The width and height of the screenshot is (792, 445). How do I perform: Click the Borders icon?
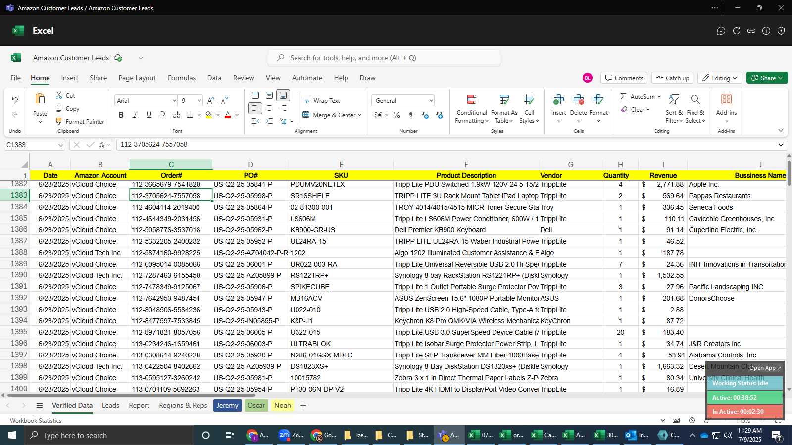190,115
